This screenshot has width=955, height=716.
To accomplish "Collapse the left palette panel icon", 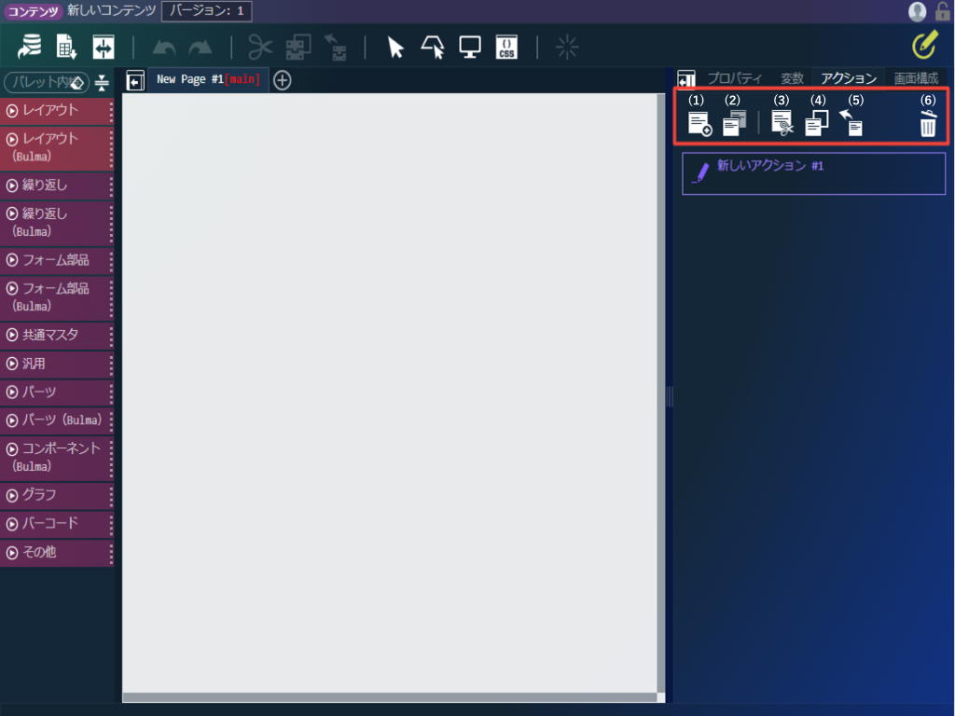I will point(135,80).
